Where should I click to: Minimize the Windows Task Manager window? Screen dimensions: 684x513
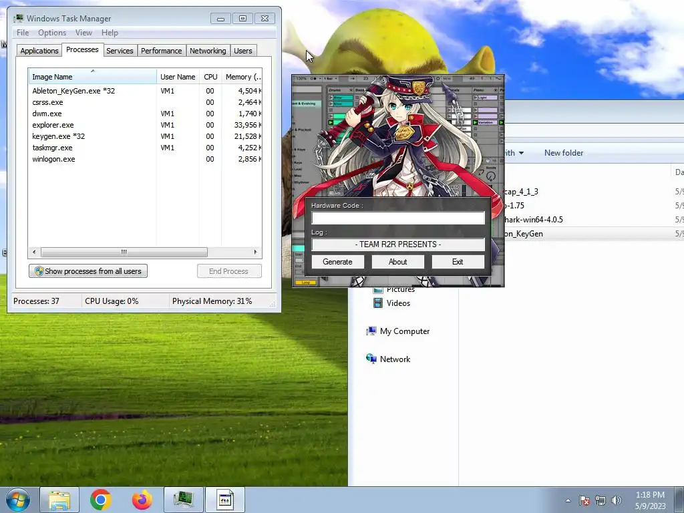click(220, 18)
